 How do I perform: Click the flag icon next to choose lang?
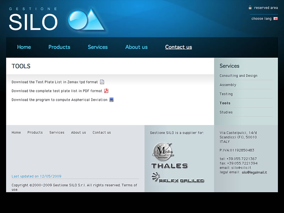[x=275, y=18]
